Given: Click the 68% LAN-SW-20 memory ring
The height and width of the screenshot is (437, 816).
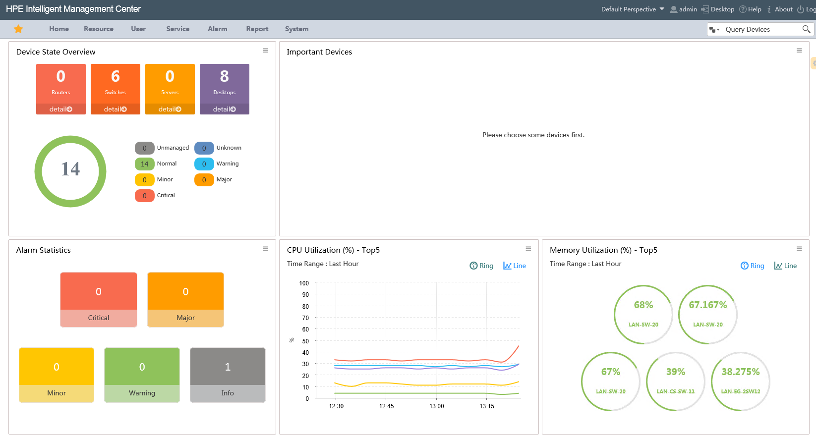Looking at the screenshot, I should [643, 315].
